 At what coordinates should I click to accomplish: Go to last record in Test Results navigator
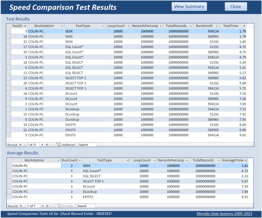click(x=47, y=145)
